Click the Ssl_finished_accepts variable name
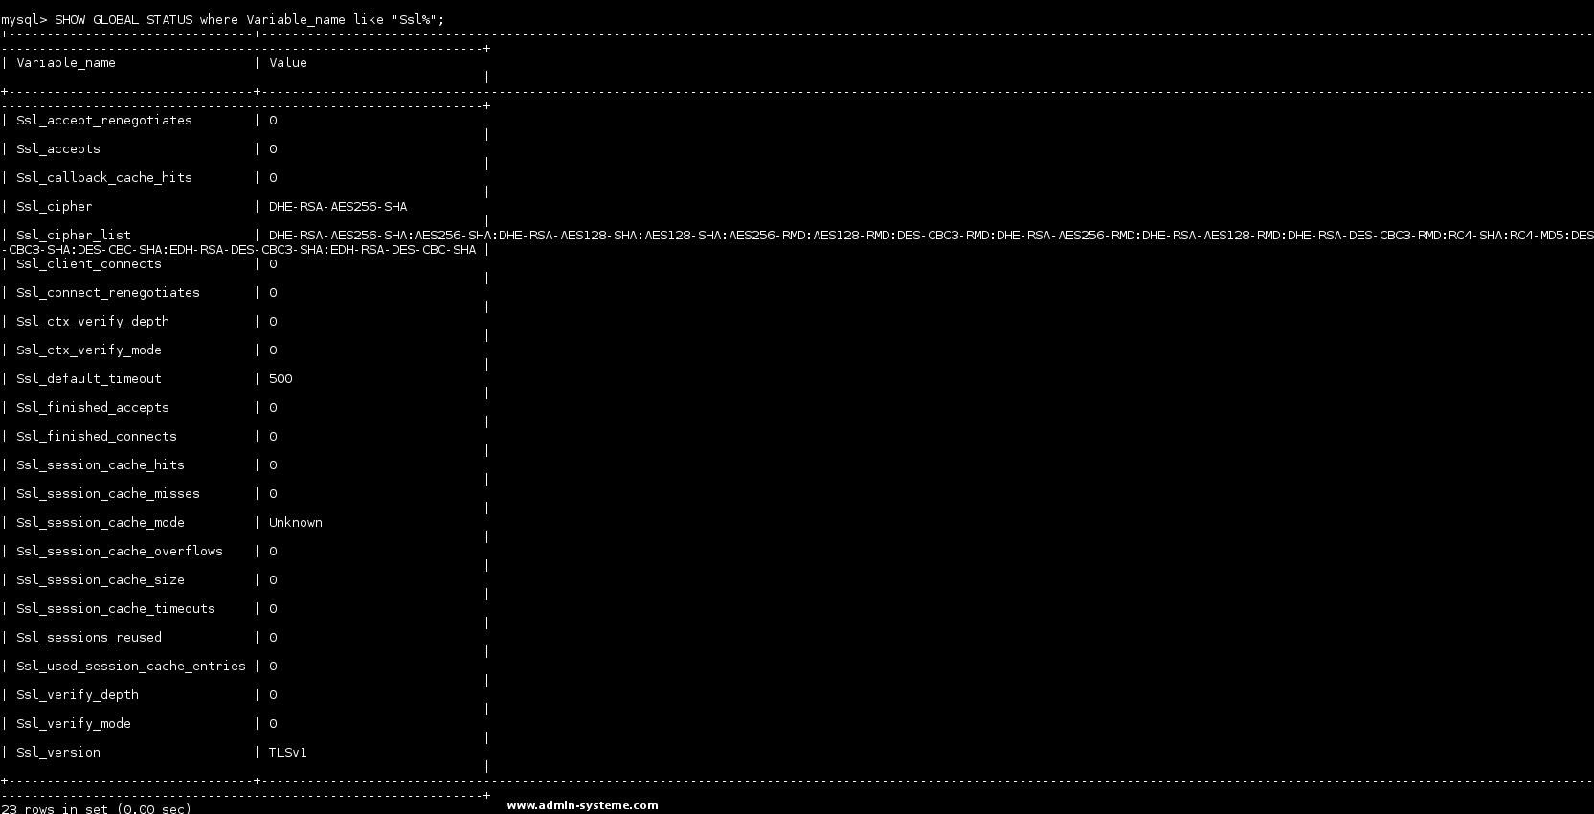The height and width of the screenshot is (814, 1594). (x=93, y=407)
